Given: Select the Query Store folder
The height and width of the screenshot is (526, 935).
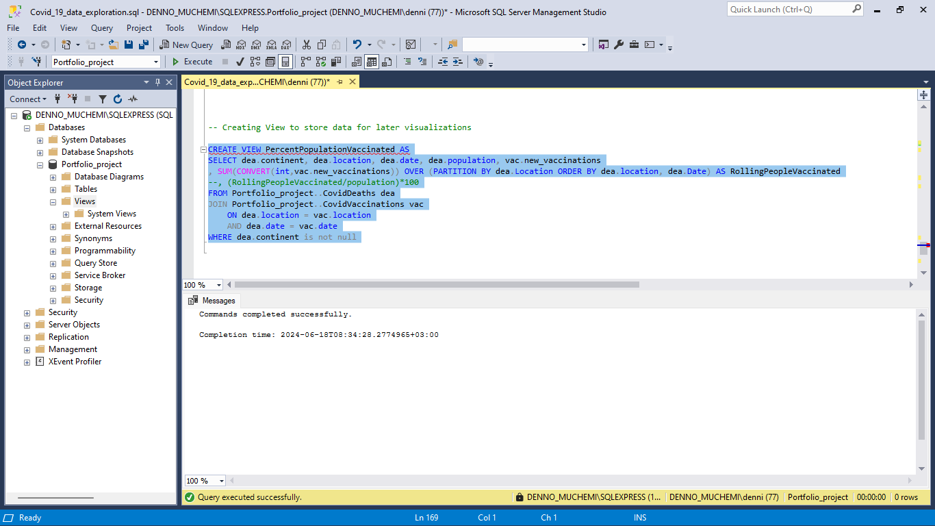Looking at the screenshot, I should (96, 263).
